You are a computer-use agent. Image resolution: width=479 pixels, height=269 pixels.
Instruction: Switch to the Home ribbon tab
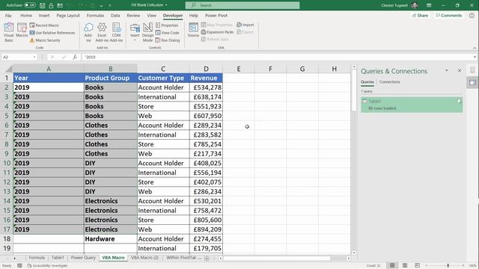coord(26,15)
